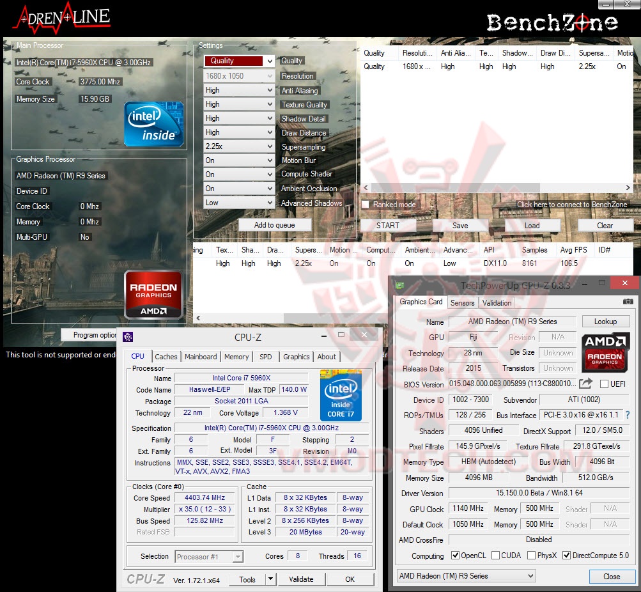Screen dimensions: 641x592
Task: Toggle the Ranked mode checkbox
Action: click(x=366, y=205)
